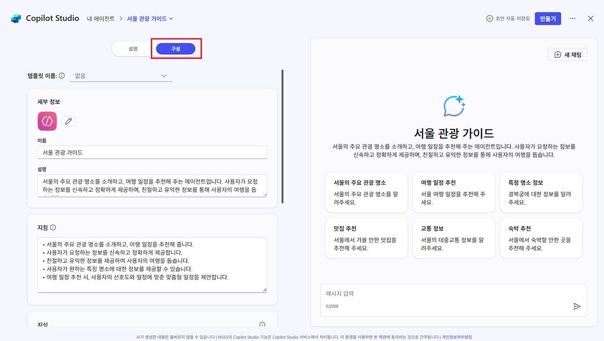Open the 약관 link in footer
This screenshot has width=604, height=341.
point(382,337)
